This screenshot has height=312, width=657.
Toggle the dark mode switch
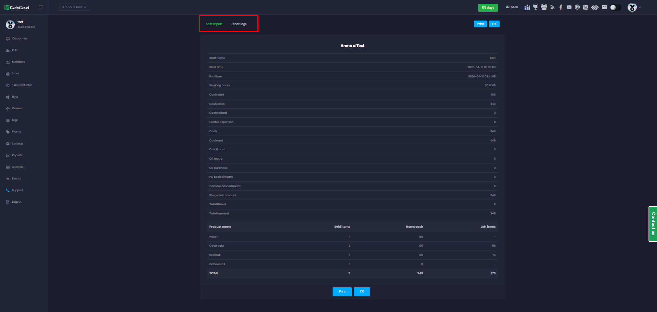point(615,7)
